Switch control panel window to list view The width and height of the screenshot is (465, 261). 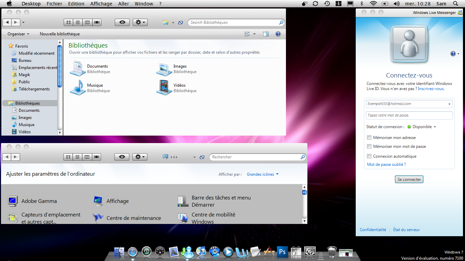[77, 157]
